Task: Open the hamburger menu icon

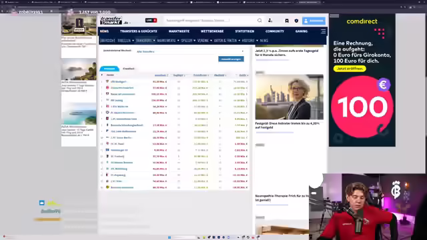Action: (323, 31)
